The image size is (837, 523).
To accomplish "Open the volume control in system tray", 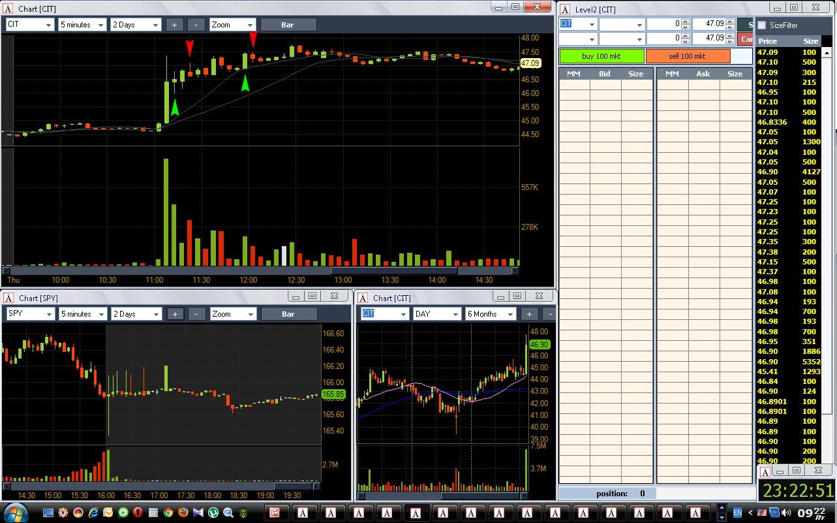I will point(786,513).
